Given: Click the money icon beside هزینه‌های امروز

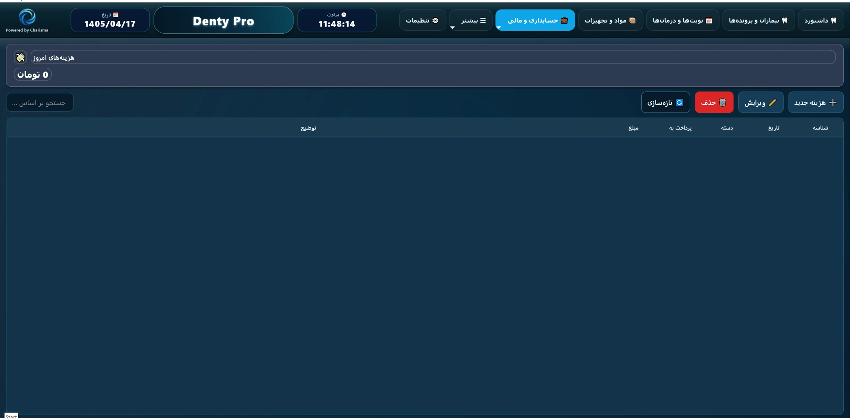Looking at the screenshot, I should [x=20, y=57].
